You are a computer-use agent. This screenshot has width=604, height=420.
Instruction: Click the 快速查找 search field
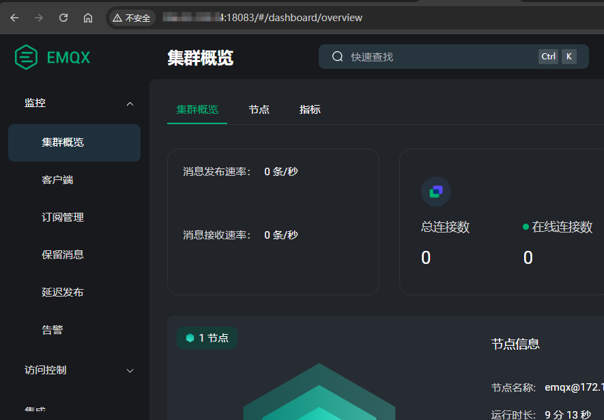click(x=437, y=57)
